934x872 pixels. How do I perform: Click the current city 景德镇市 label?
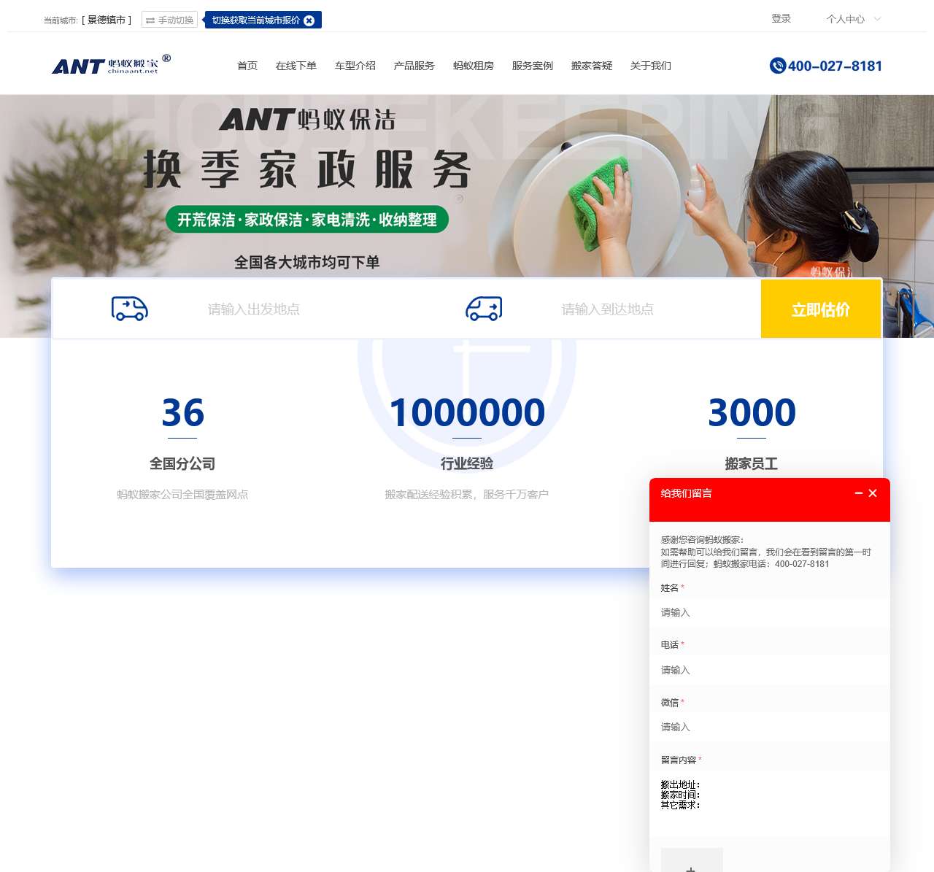(107, 20)
